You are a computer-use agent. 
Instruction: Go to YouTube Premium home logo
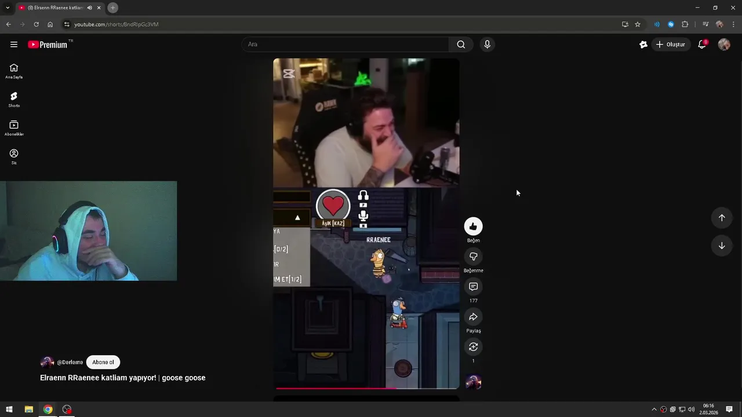48,45
